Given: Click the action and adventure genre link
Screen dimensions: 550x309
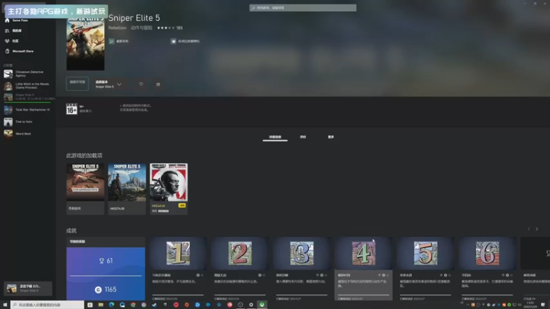Looking at the screenshot, I should tap(142, 27).
